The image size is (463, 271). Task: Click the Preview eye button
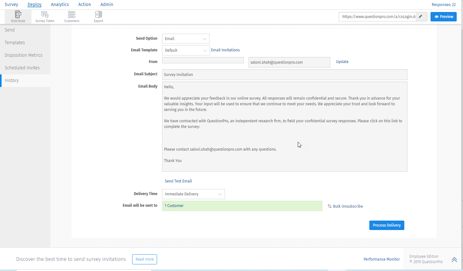tap(443, 17)
